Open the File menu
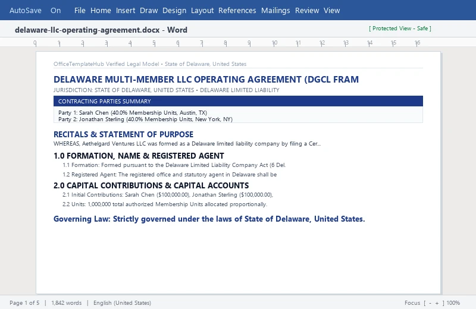The width and height of the screenshot is (476, 309). tap(80, 10)
